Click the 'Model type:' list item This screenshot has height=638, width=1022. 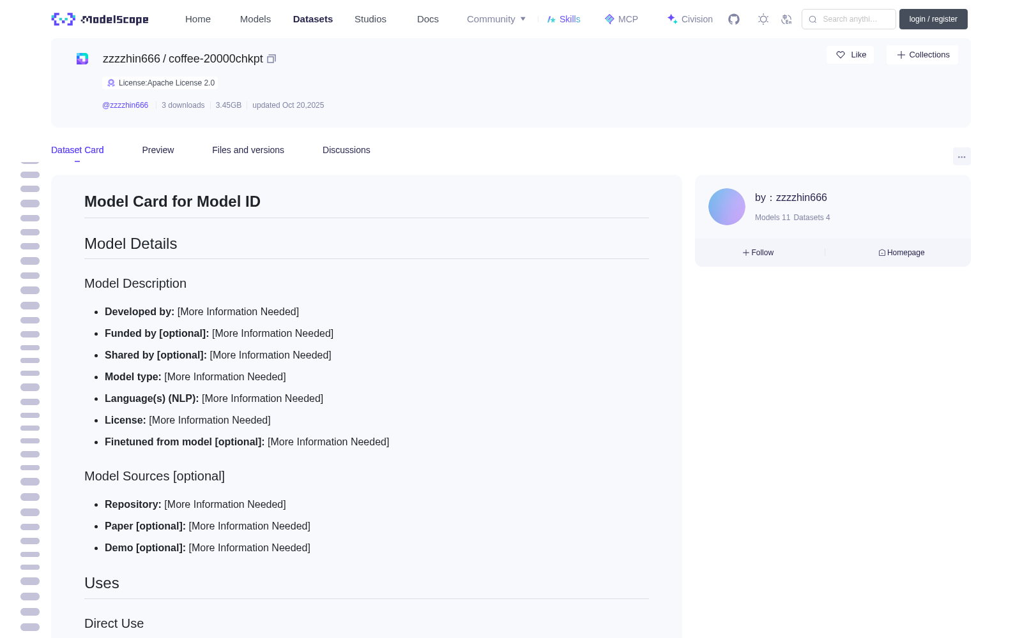coord(195,377)
